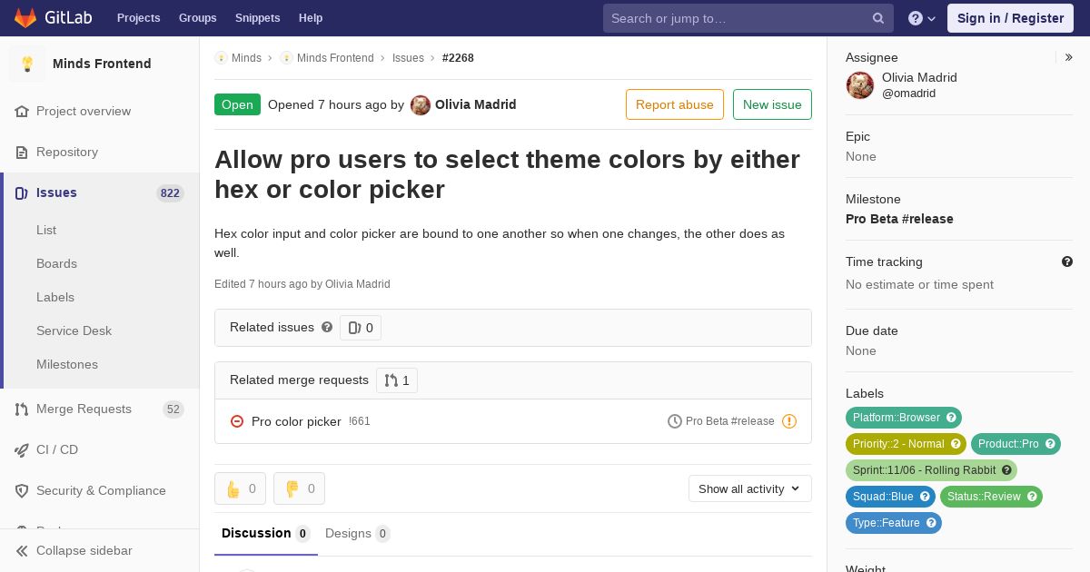The width and height of the screenshot is (1090, 572).
Task: Collapse the right sidebar with chevrons
Action: [1069, 57]
